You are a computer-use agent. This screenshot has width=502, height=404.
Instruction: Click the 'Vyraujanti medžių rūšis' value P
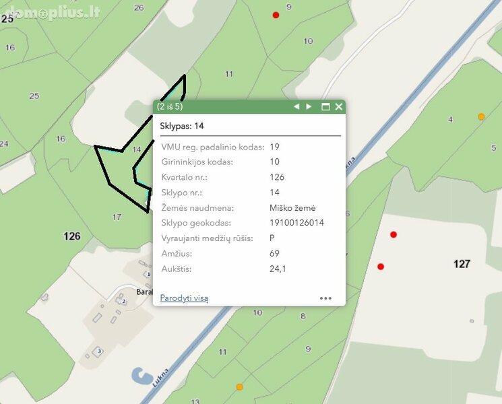click(272, 238)
